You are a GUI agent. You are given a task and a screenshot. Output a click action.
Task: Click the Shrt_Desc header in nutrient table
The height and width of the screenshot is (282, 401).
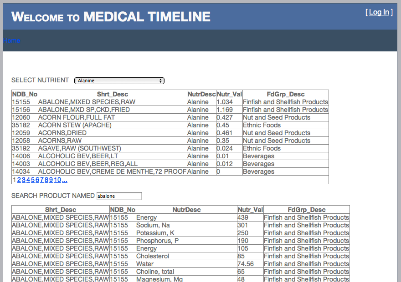112,94
